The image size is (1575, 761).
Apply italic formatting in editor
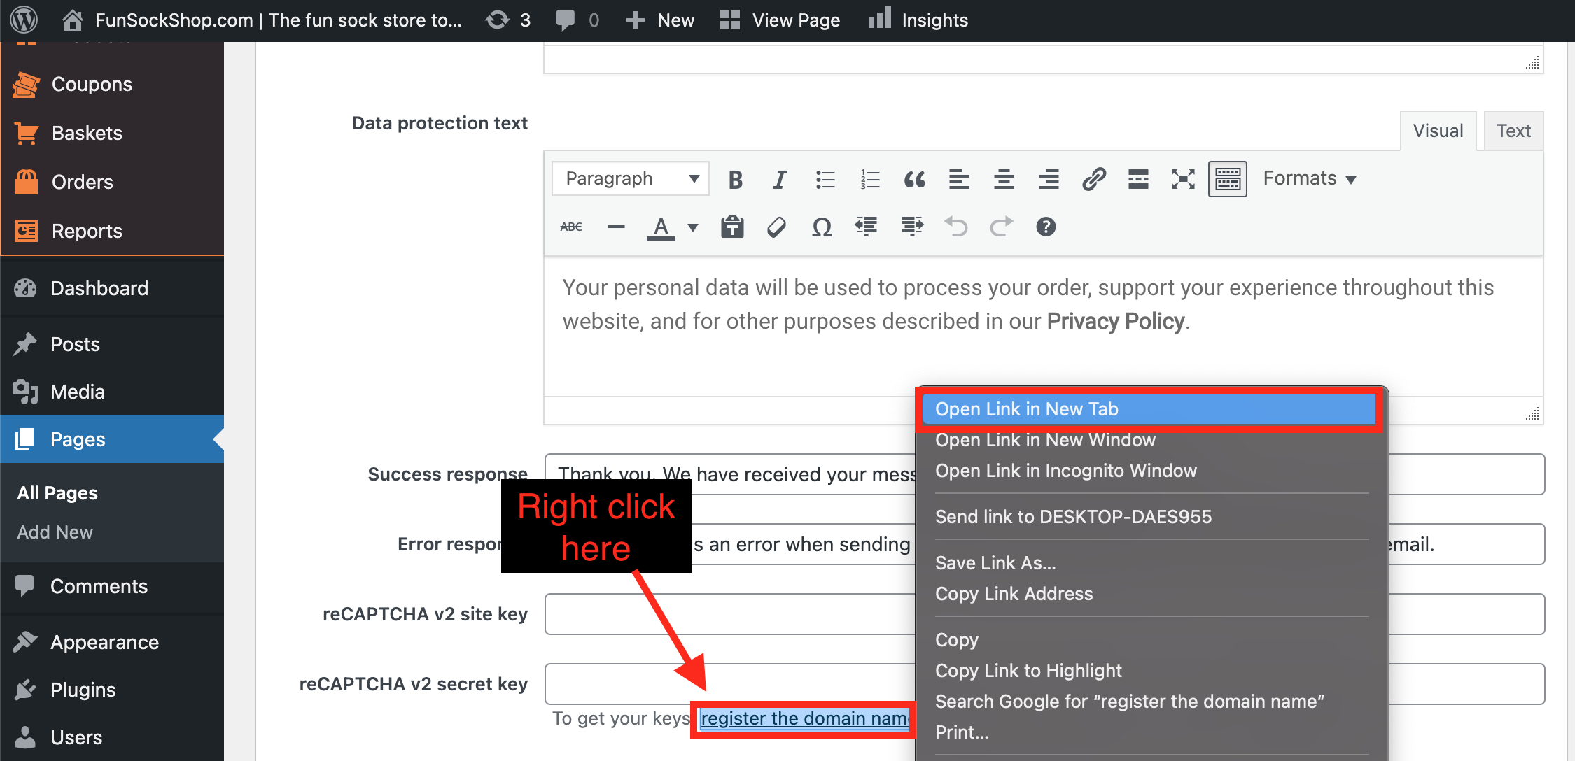pyautogui.click(x=779, y=180)
